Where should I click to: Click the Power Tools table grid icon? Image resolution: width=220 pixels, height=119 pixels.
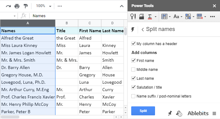[x=164, y=17]
